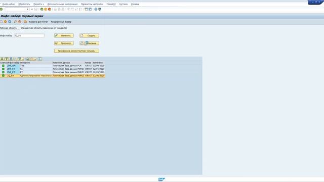324x182 pixels.
Task: Click the Изменить button
Action: (x=64, y=36)
